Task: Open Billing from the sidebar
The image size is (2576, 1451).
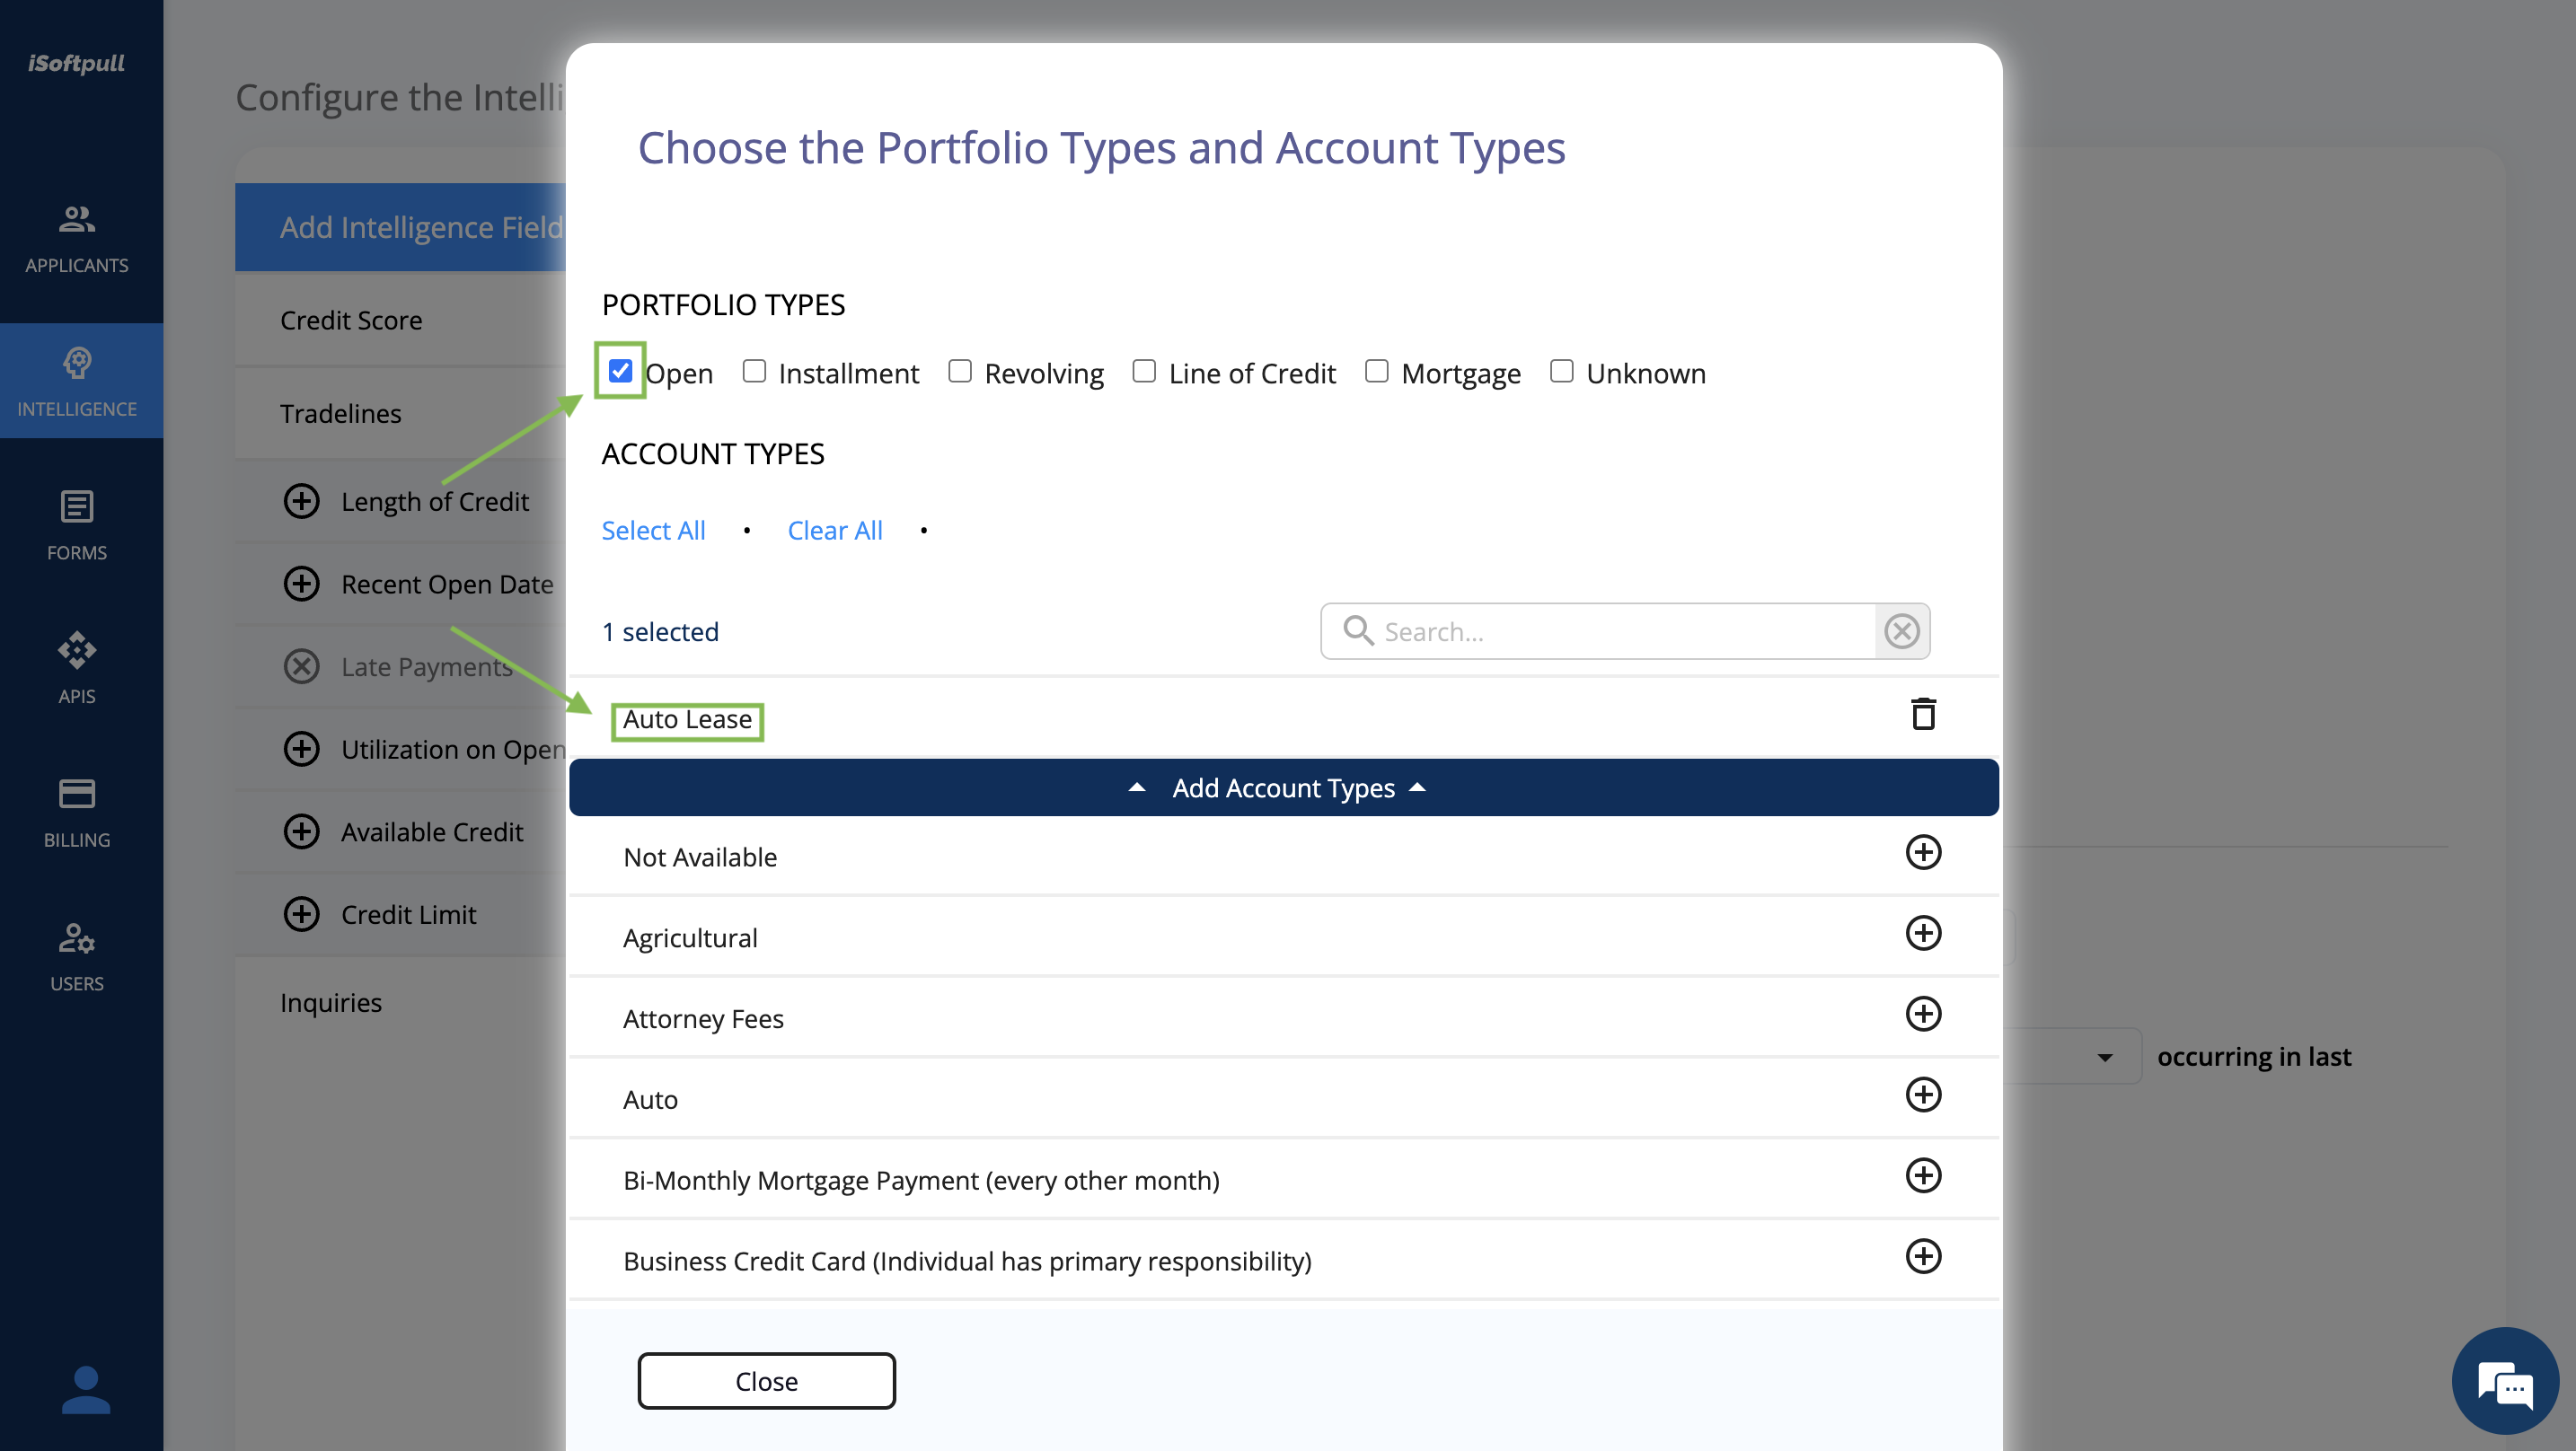Action: [77, 812]
